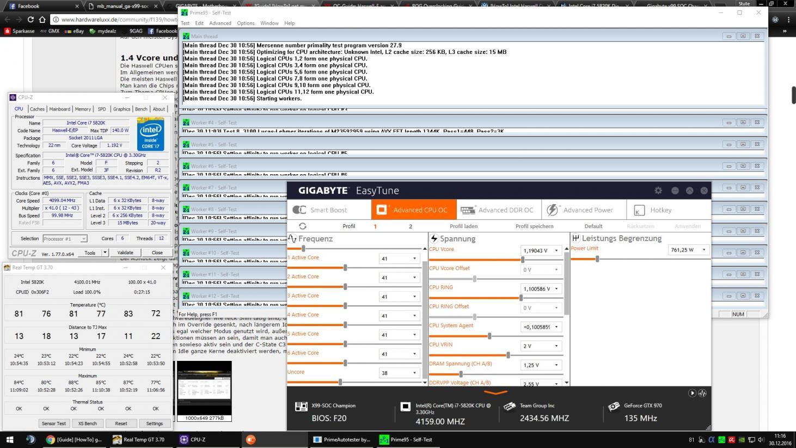Viewport: 796px width, 448px height.
Task: Open CPU-Z Caches tab
Action: (37, 109)
